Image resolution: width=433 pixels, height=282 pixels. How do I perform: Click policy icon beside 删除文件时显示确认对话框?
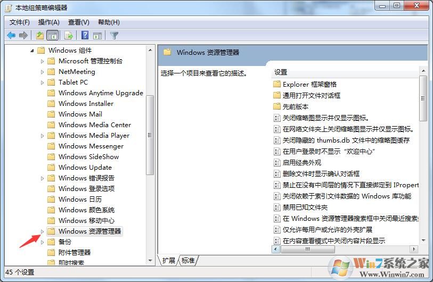point(277,173)
